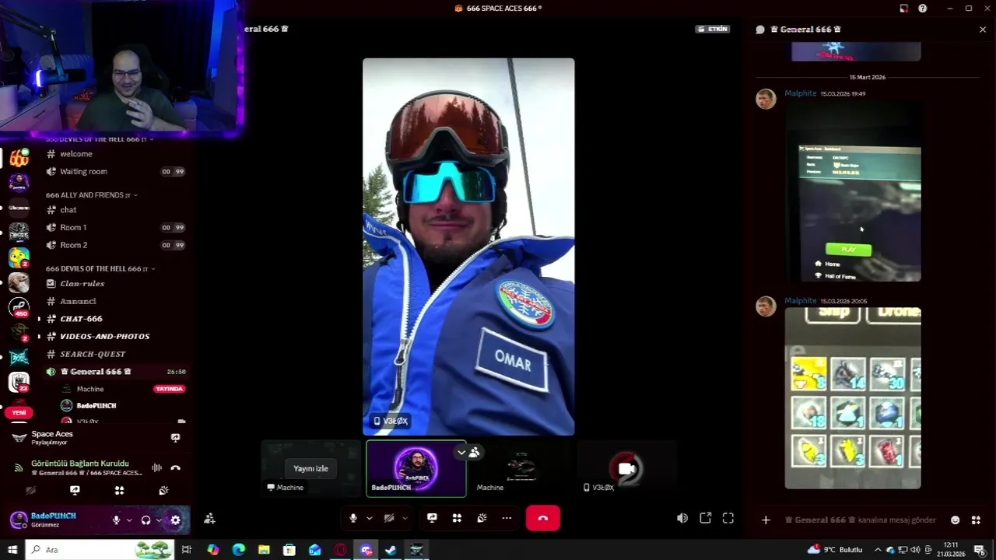
Task: Open Discord inbox icon in title bar
Action: [903, 9]
